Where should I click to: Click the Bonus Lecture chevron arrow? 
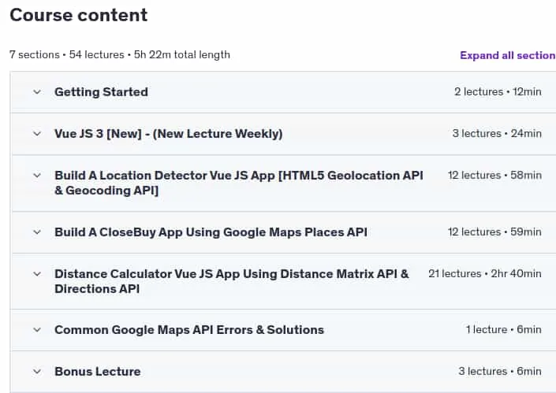pos(37,372)
